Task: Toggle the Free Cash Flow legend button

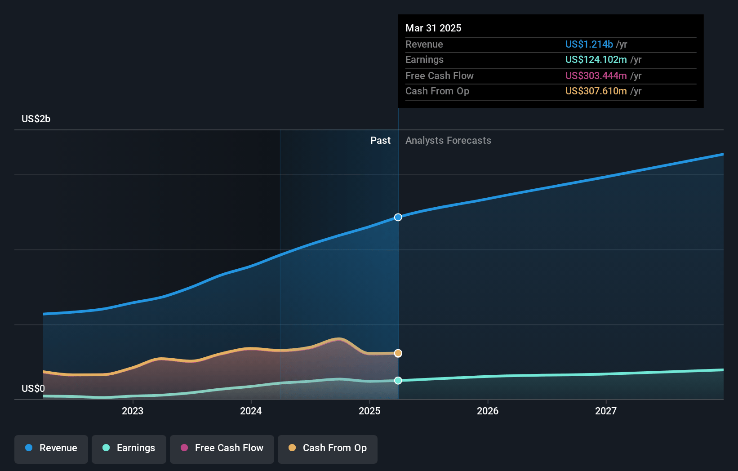Action: (222, 449)
